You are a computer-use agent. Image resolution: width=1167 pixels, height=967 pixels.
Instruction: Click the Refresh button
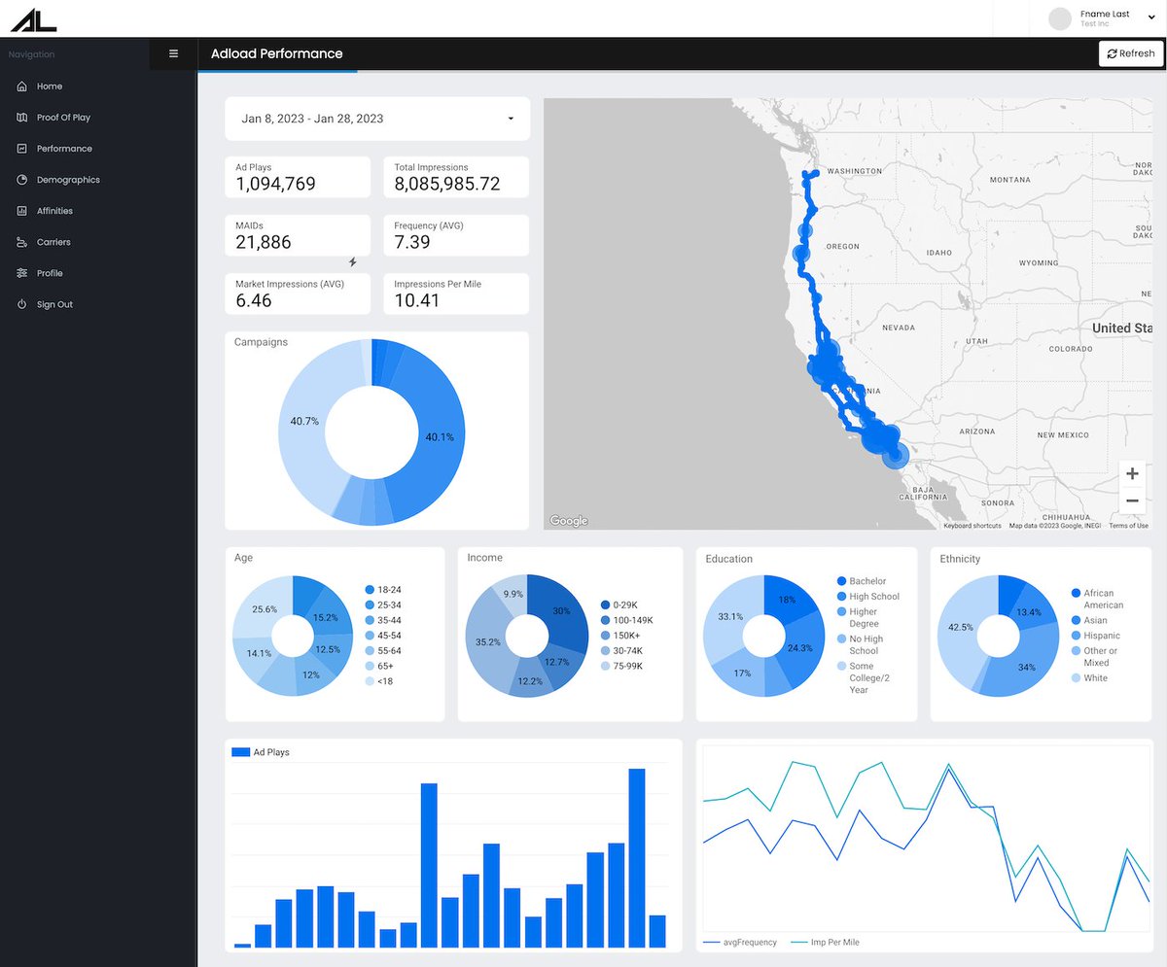pyautogui.click(x=1130, y=53)
